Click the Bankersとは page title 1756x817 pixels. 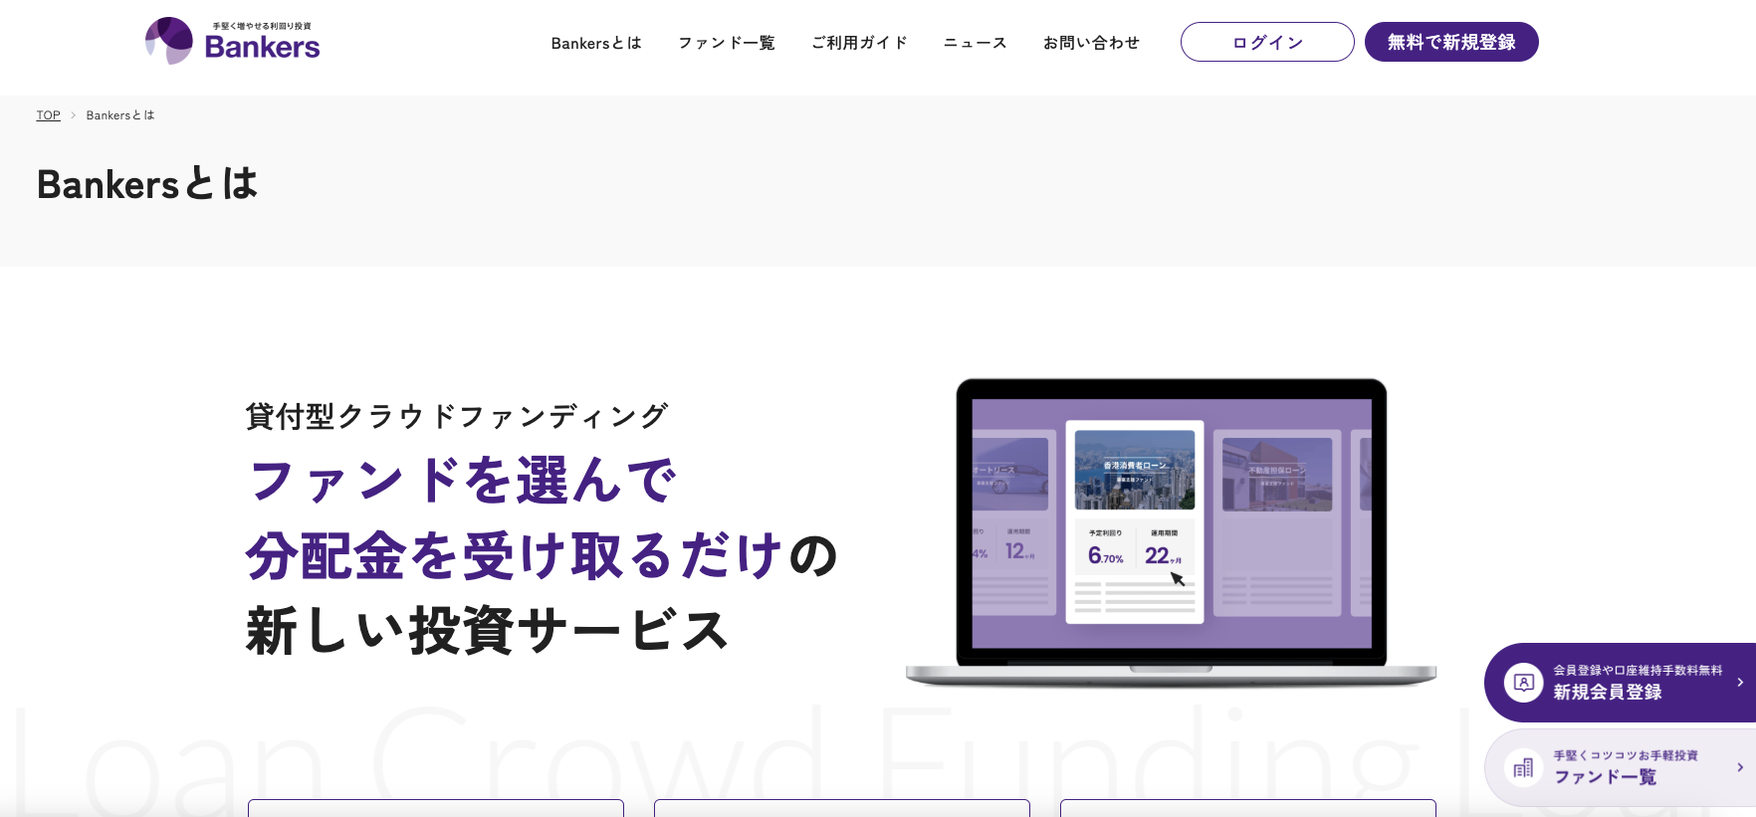click(x=147, y=184)
